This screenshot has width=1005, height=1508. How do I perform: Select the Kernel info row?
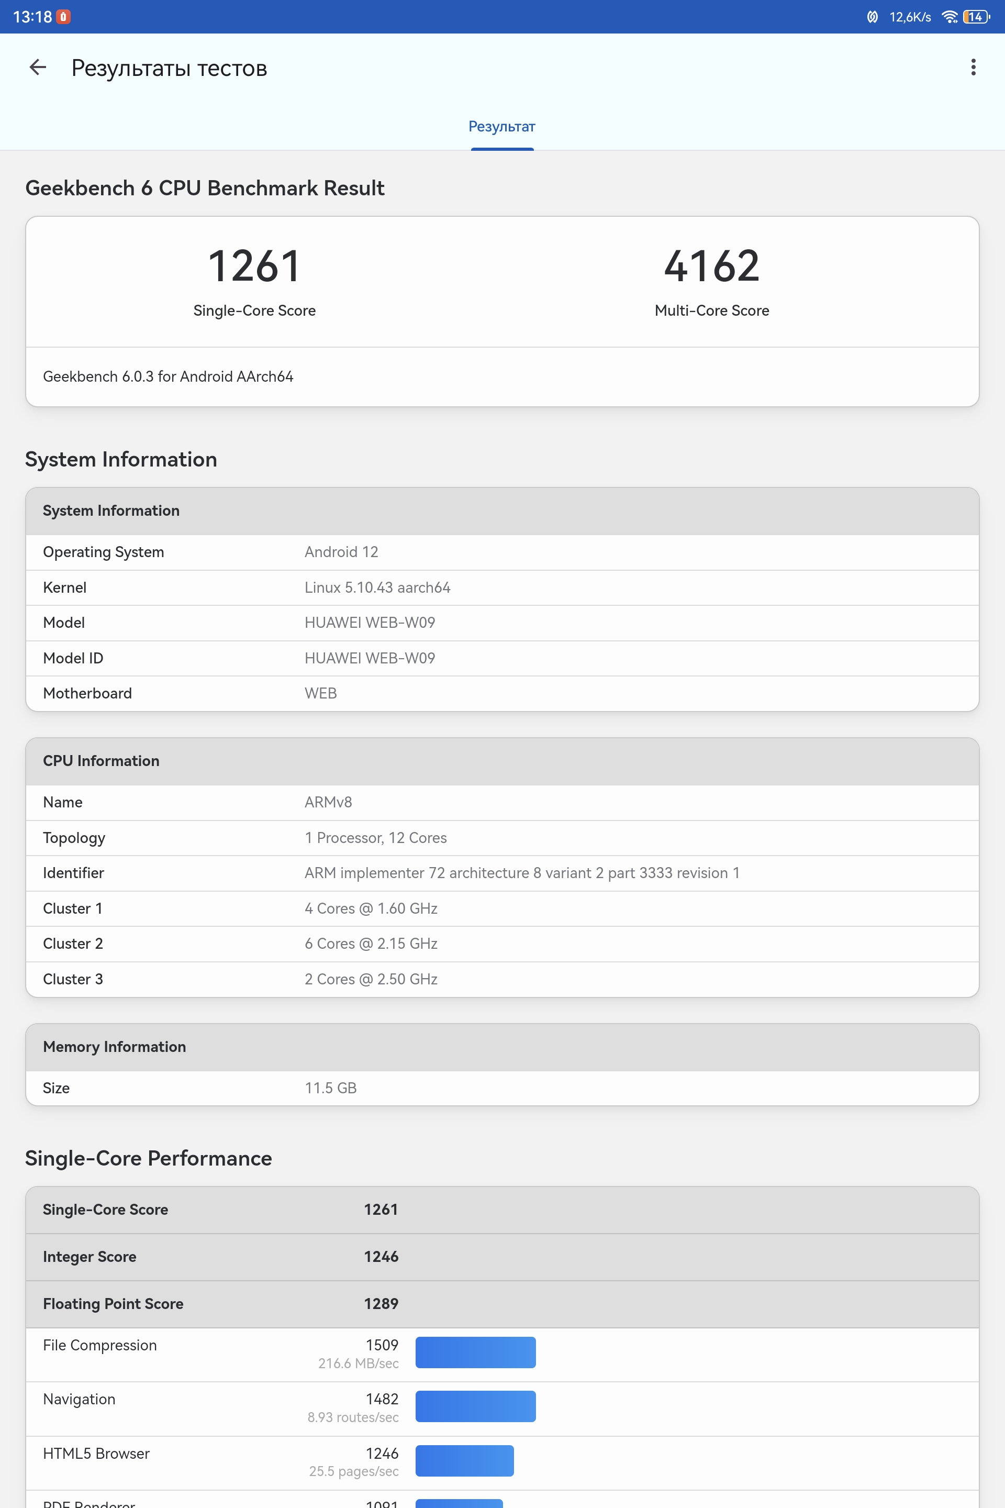(x=502, y=587)
